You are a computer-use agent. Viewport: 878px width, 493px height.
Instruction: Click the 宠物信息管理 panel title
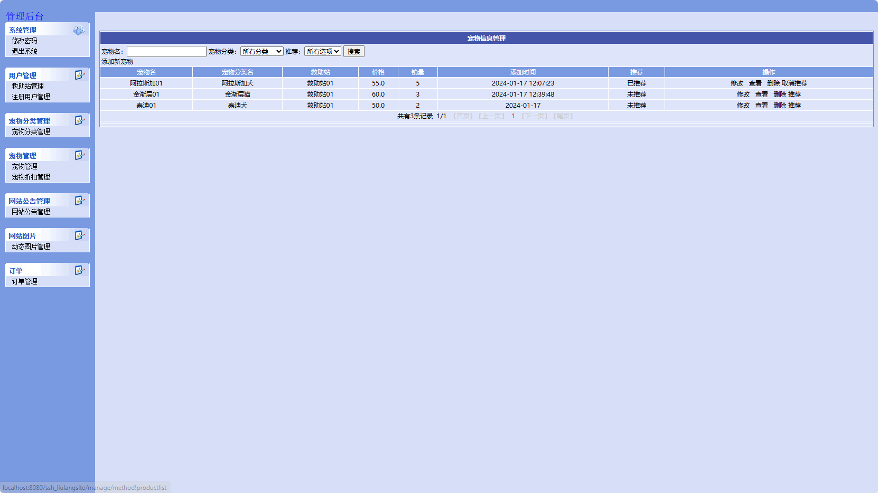click(487, 39)
